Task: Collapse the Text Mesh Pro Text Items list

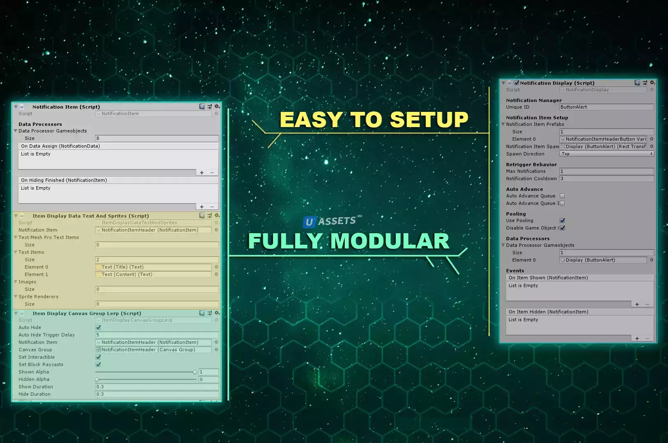Action: 16,237
